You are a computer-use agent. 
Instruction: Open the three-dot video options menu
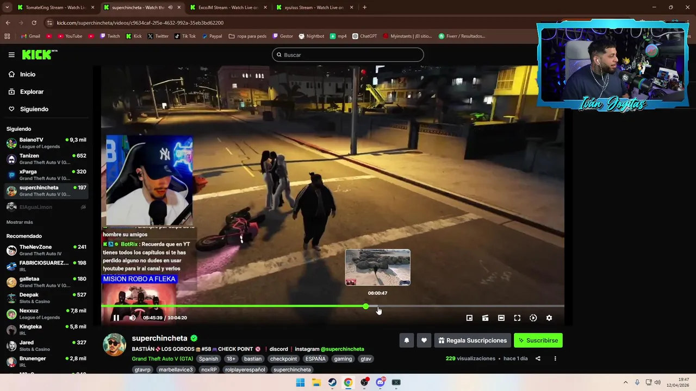[x=555, y=358]
